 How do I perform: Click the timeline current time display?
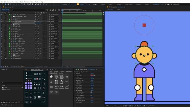coord(6,10)
